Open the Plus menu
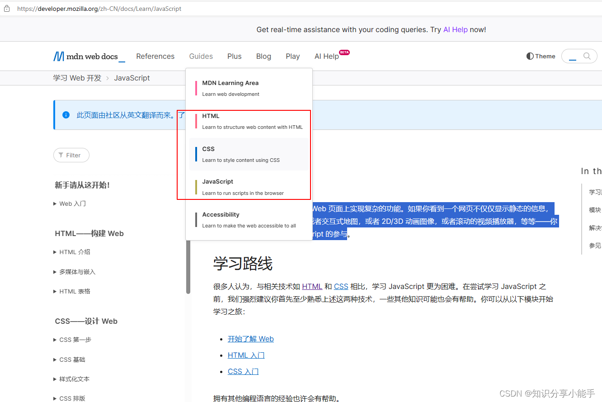This screenshot has width=602, height=402. 235,56
